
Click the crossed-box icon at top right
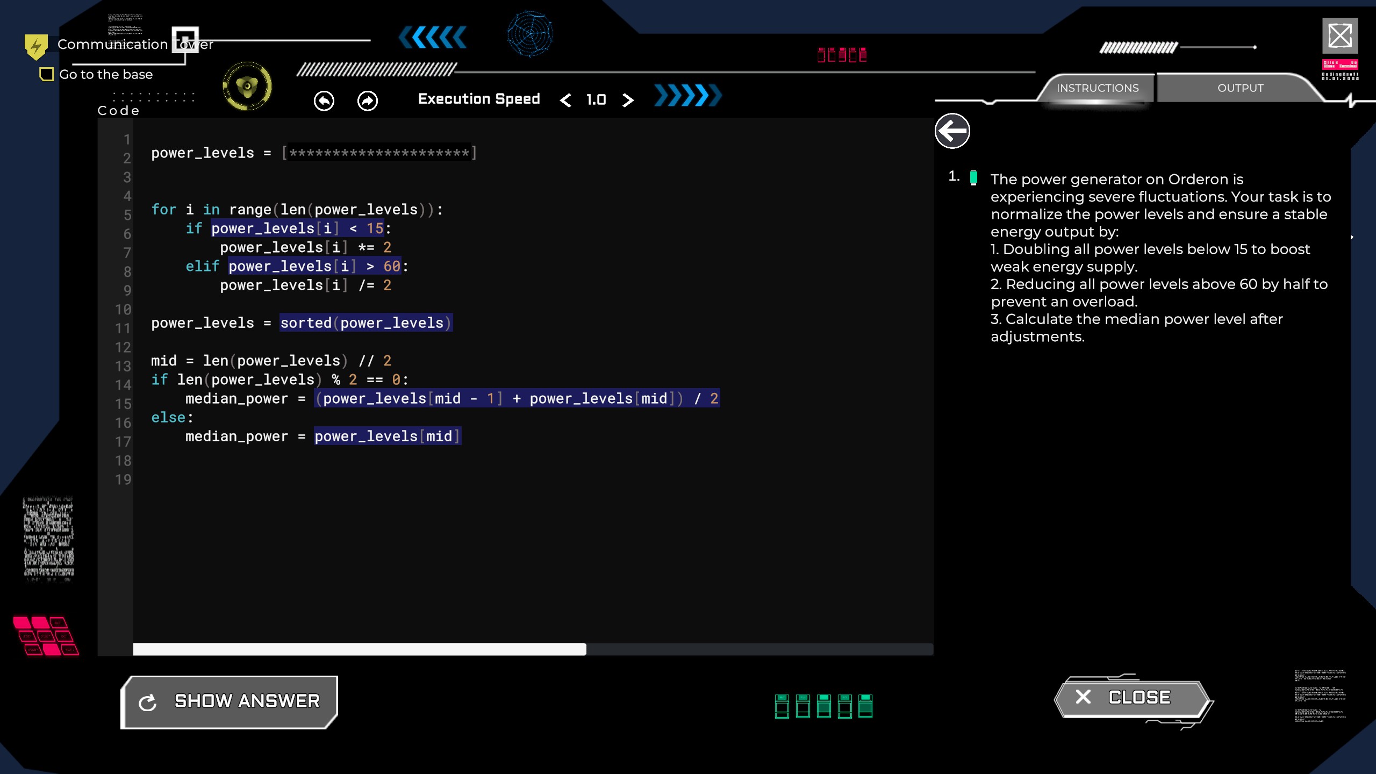point(1339,36)
